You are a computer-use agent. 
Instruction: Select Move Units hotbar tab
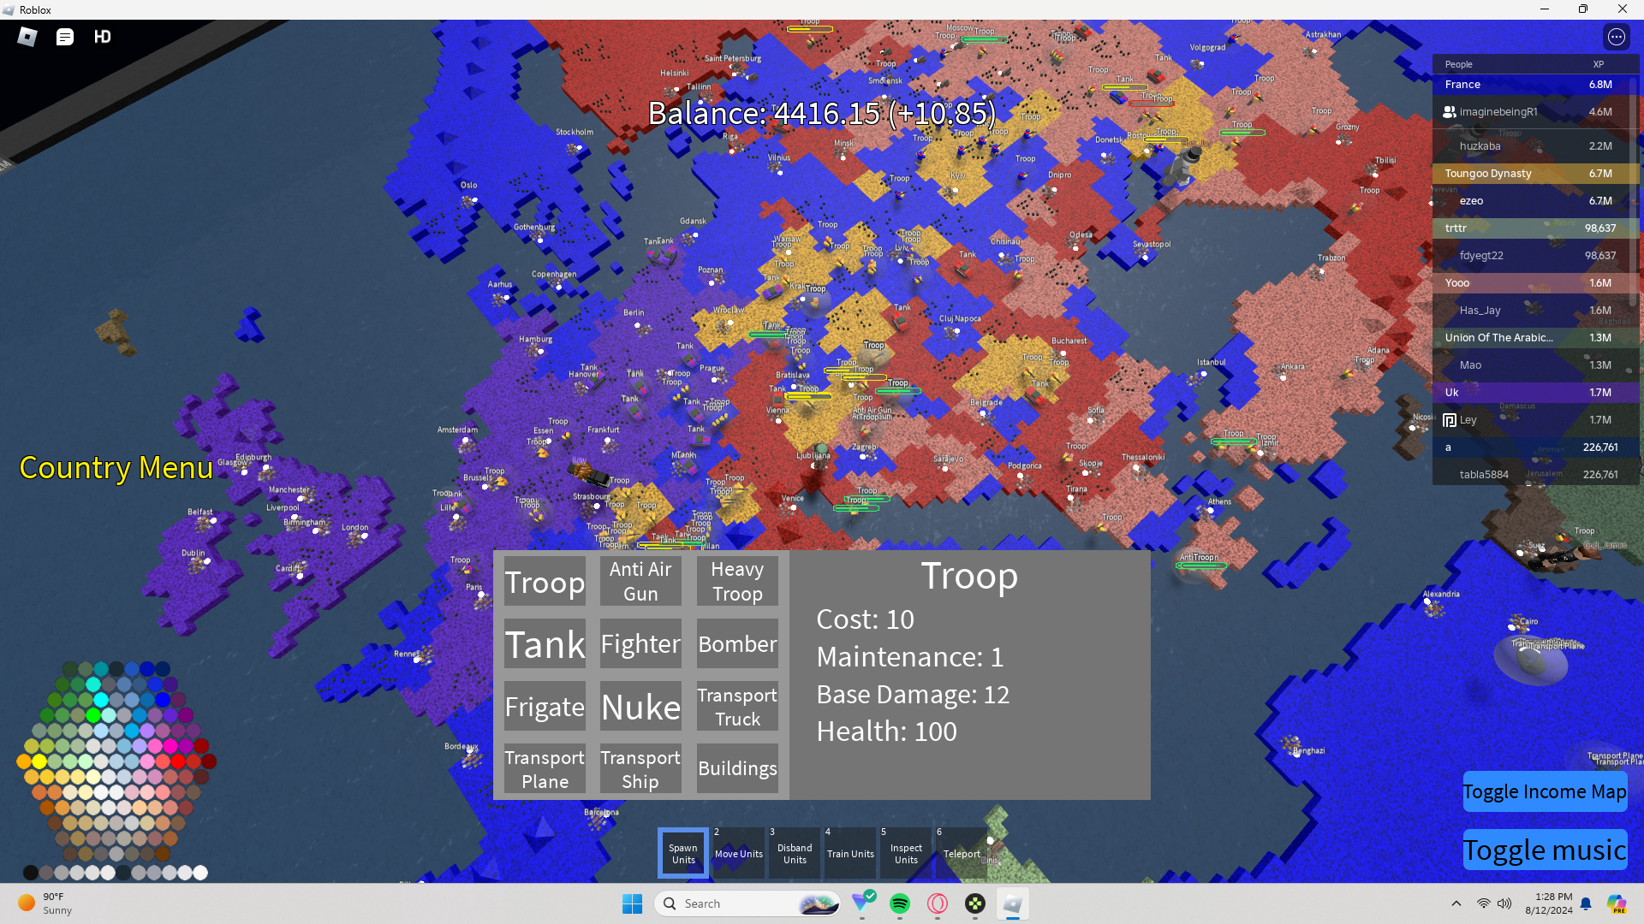[738, 853]
